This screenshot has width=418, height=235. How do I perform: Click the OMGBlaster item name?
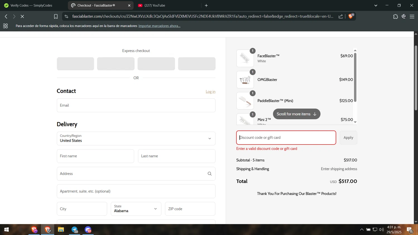tap(267, 80)
